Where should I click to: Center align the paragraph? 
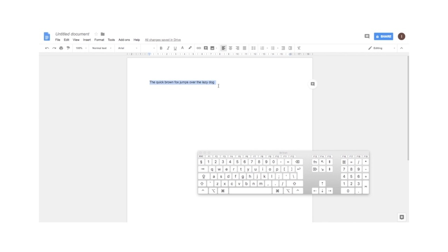[230, 48]
